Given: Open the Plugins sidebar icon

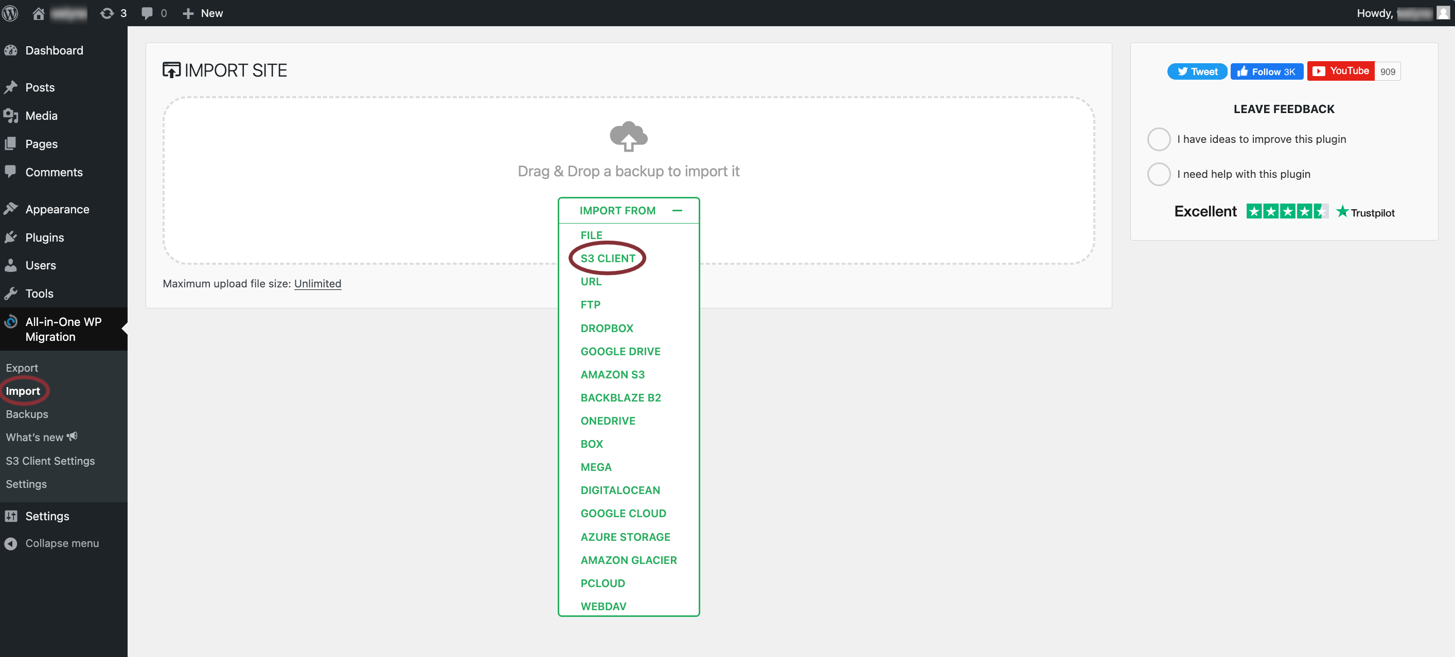Looking at the screenshot, I should pos(11,237).
